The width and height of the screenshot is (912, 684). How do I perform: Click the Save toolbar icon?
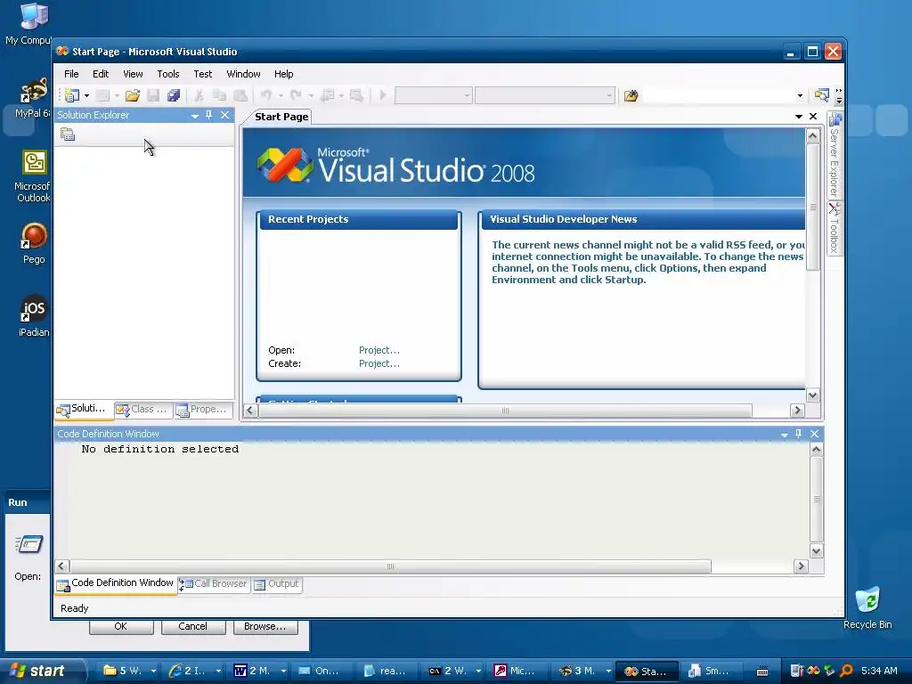[153, 95]
